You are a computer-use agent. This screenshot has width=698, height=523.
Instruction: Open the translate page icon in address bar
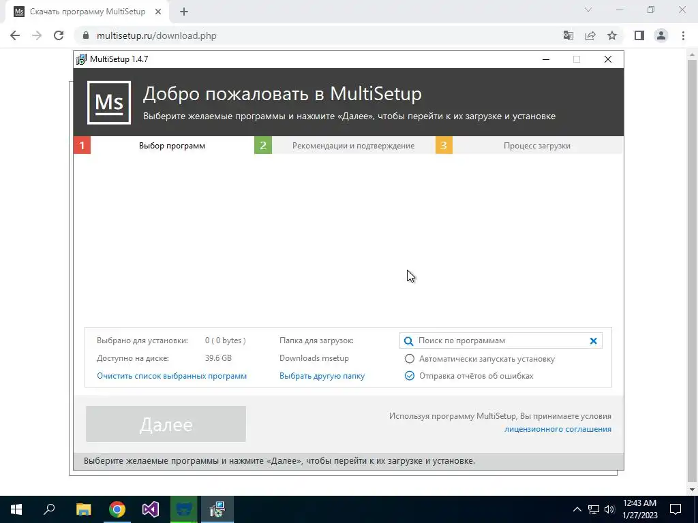(x=568, y=35)
